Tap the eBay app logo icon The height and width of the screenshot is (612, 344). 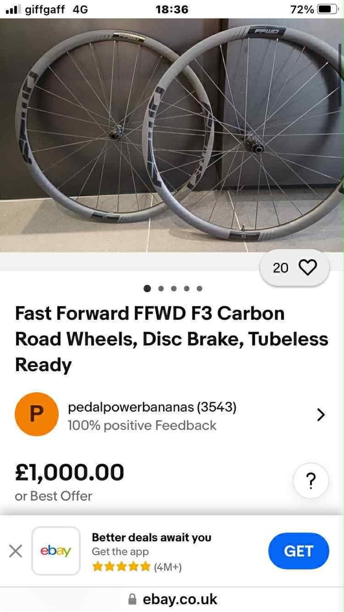pos(56,550)
